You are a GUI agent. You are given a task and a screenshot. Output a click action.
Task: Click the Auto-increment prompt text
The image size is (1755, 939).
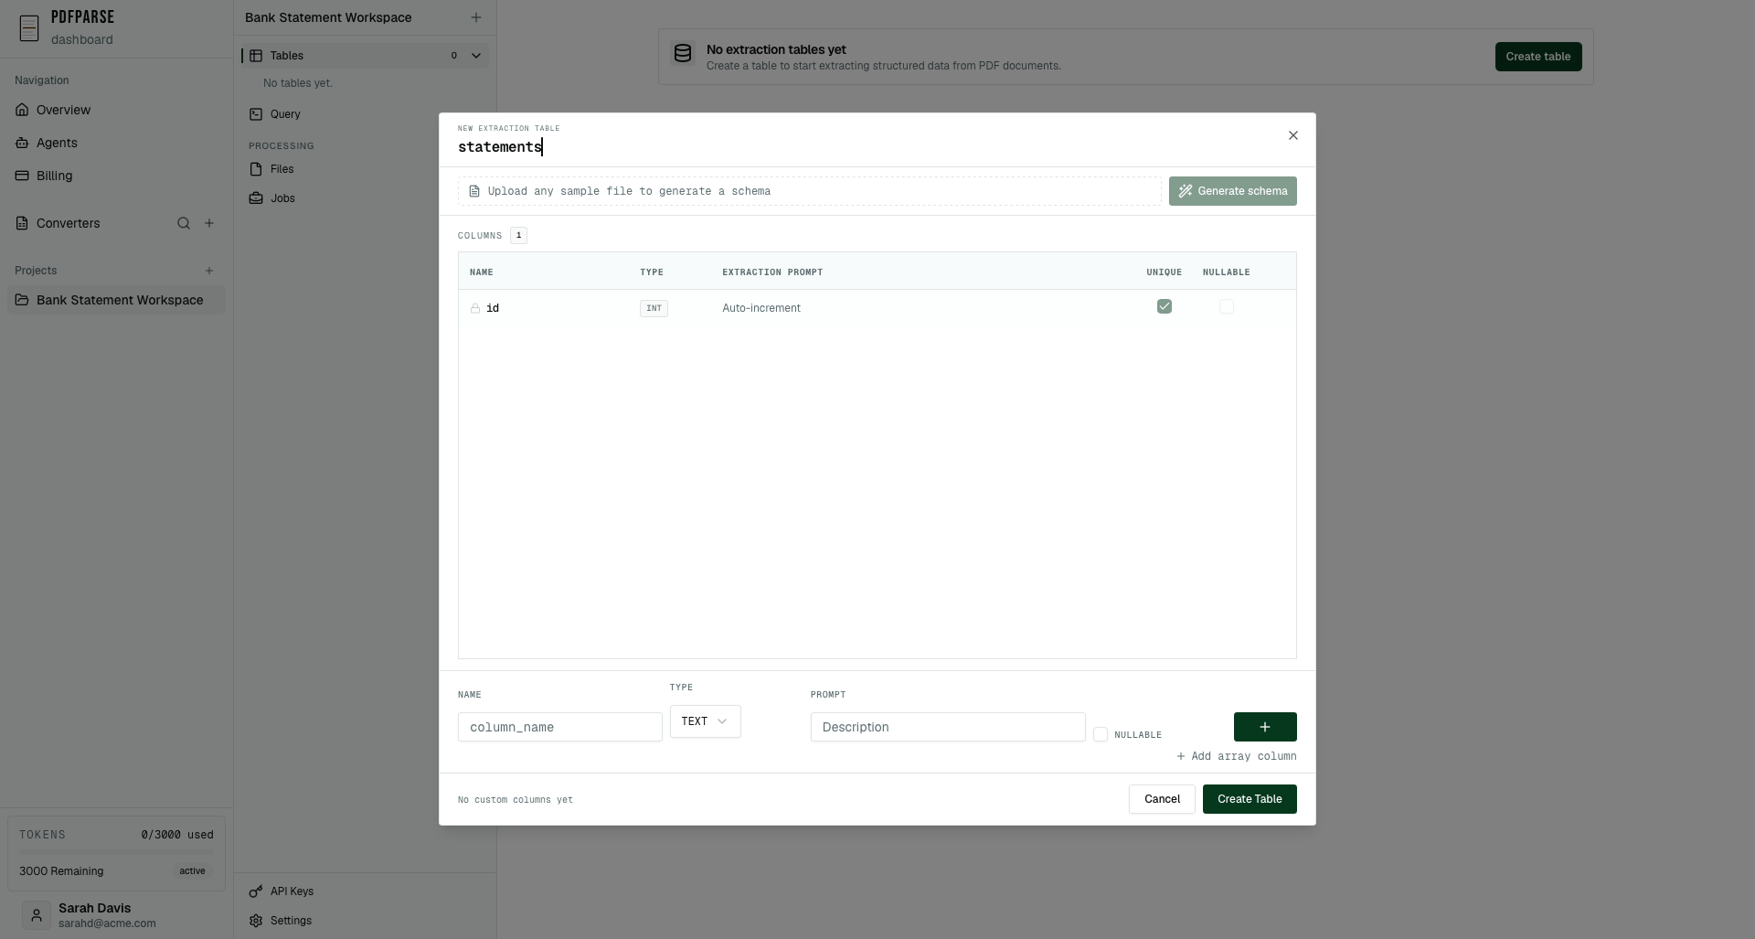761,308
